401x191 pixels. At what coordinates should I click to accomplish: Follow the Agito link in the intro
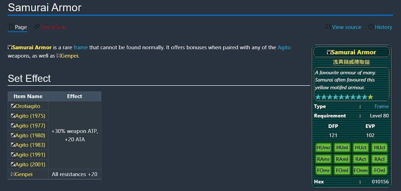[284, 47]
